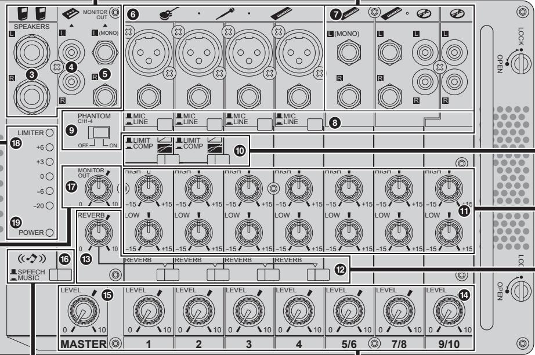Click the channel 5/6 R input jack
535x355 pixels.
click(349, 96)
